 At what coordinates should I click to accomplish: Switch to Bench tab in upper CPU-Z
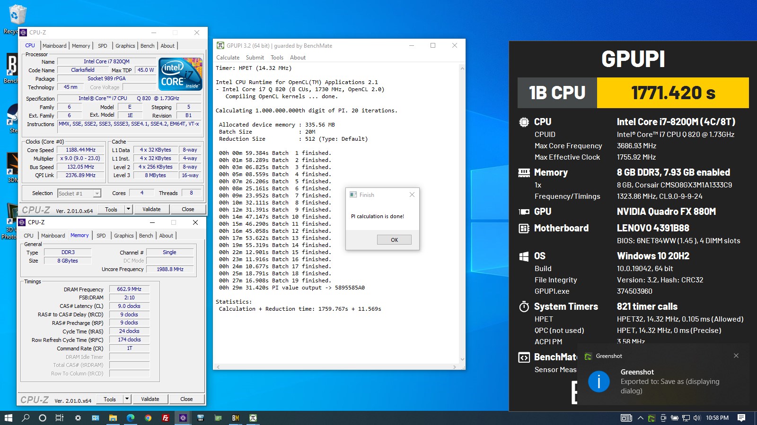(x=148, y=46)
